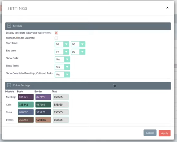Edit Calls text colour E5E5E5
Image resolution: width=177 pixels, height=142 pixels.
pos(61,105)
